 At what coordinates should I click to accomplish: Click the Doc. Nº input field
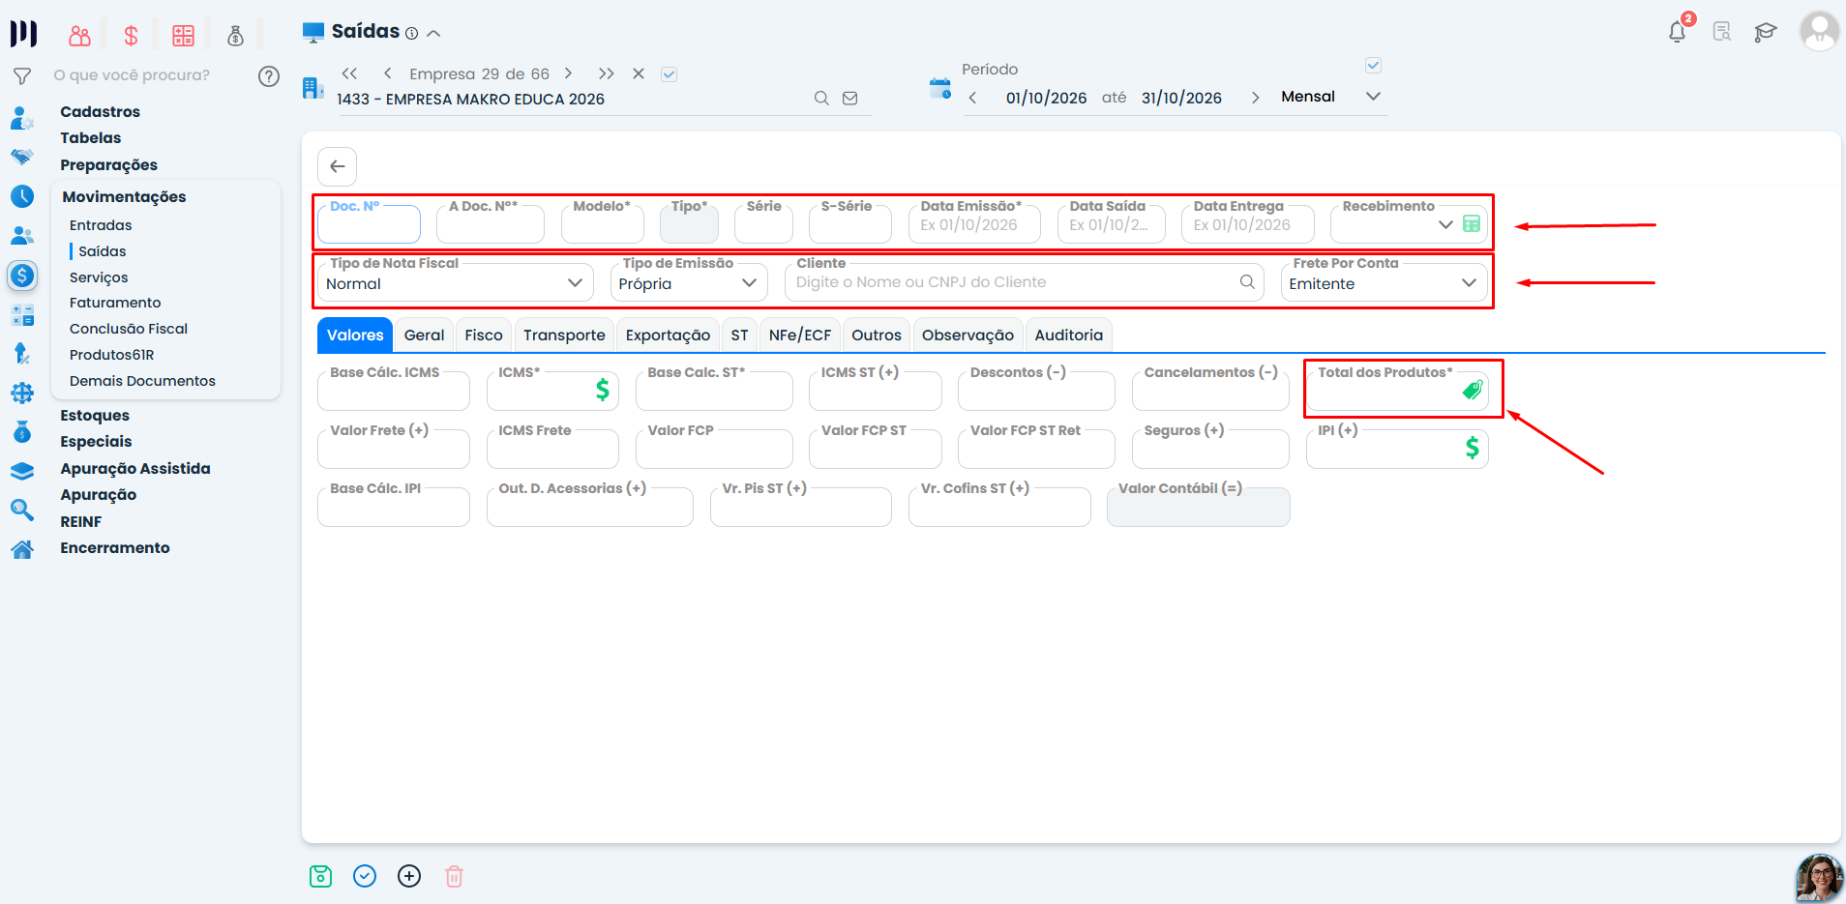pyautogui.click(x=369, y=223)
